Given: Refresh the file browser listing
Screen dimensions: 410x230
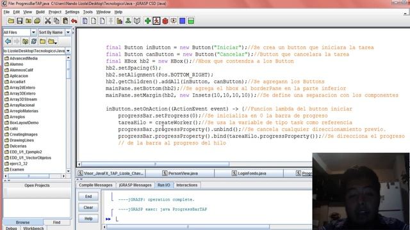Looking at the screenshot, I should click(34, 41).
